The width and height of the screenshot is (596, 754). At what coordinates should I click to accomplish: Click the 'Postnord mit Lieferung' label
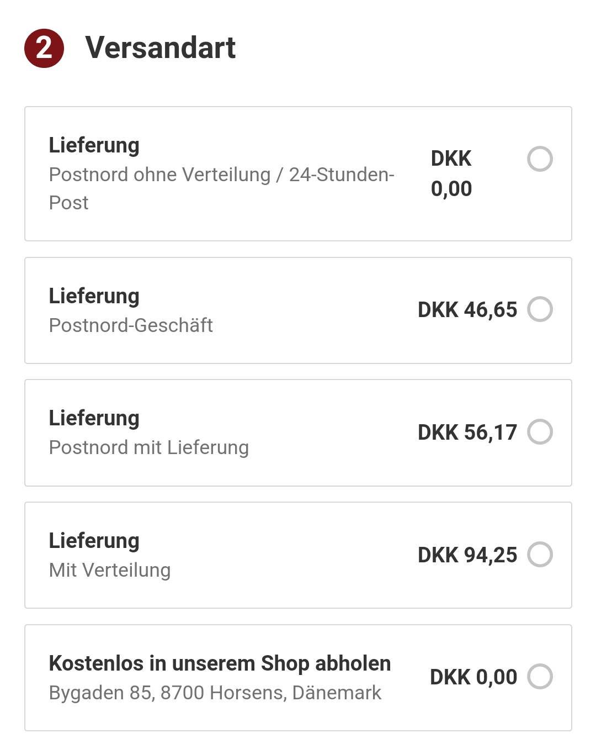coord(149,447)
